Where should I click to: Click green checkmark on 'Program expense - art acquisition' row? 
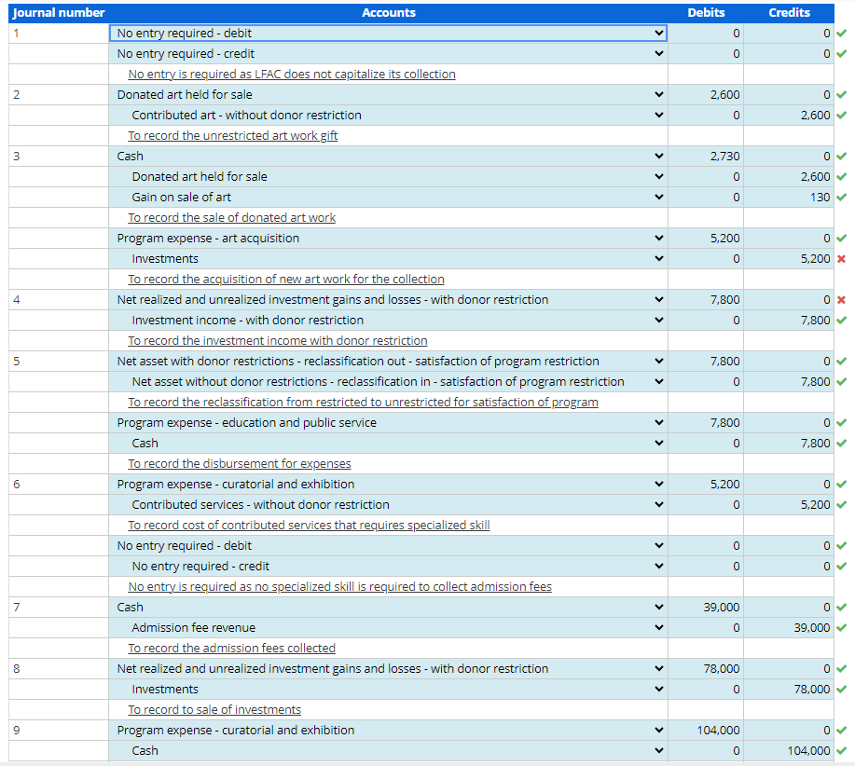(x=841, y=238)
